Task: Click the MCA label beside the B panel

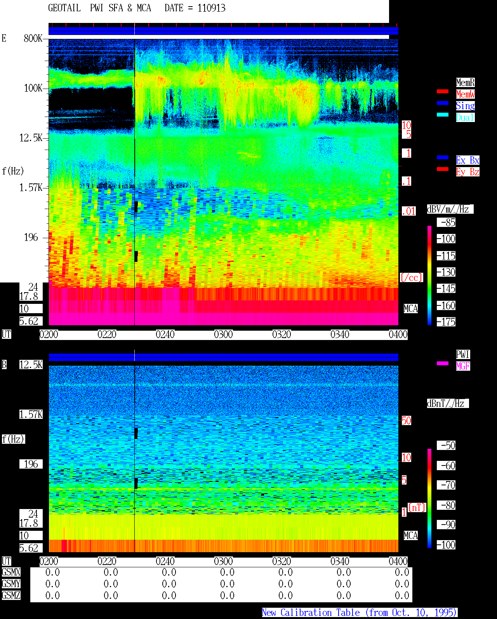Action: tap(411, 535)
